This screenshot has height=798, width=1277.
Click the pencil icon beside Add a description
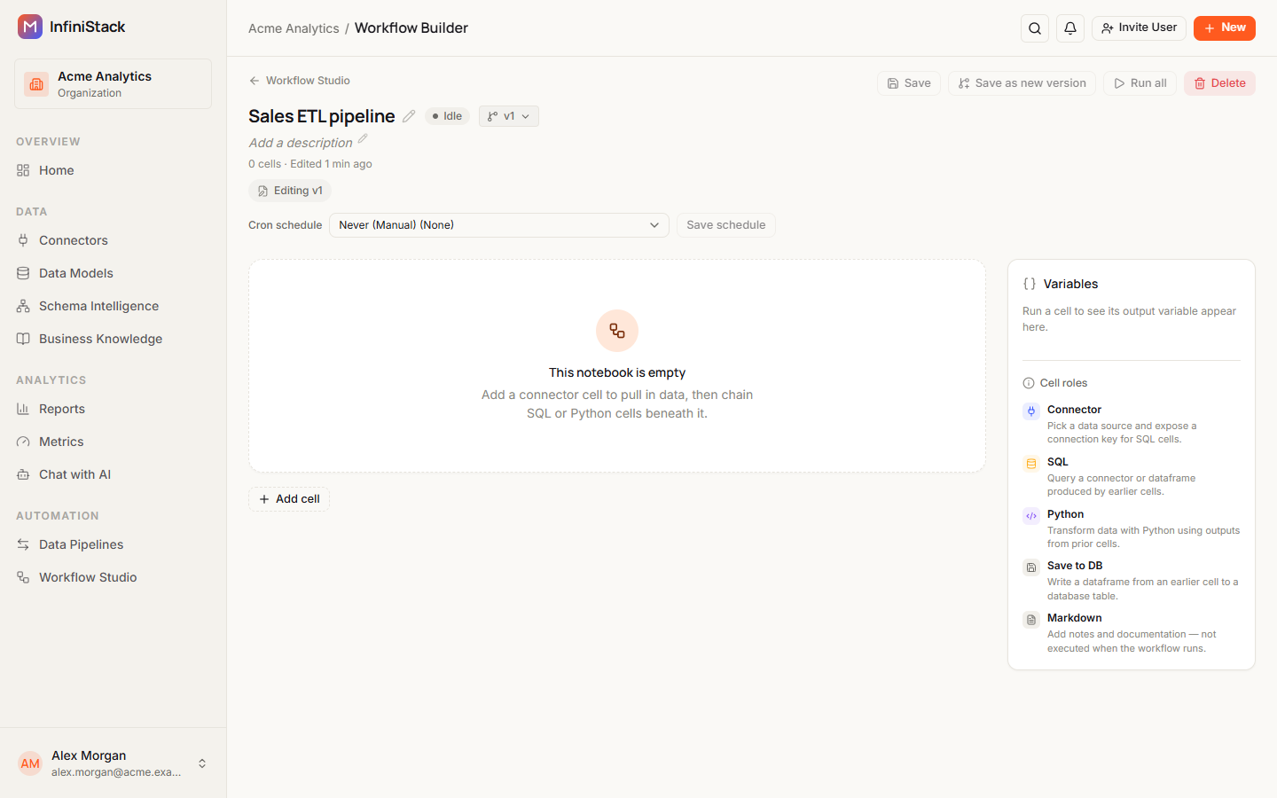(x=363, y=139)
